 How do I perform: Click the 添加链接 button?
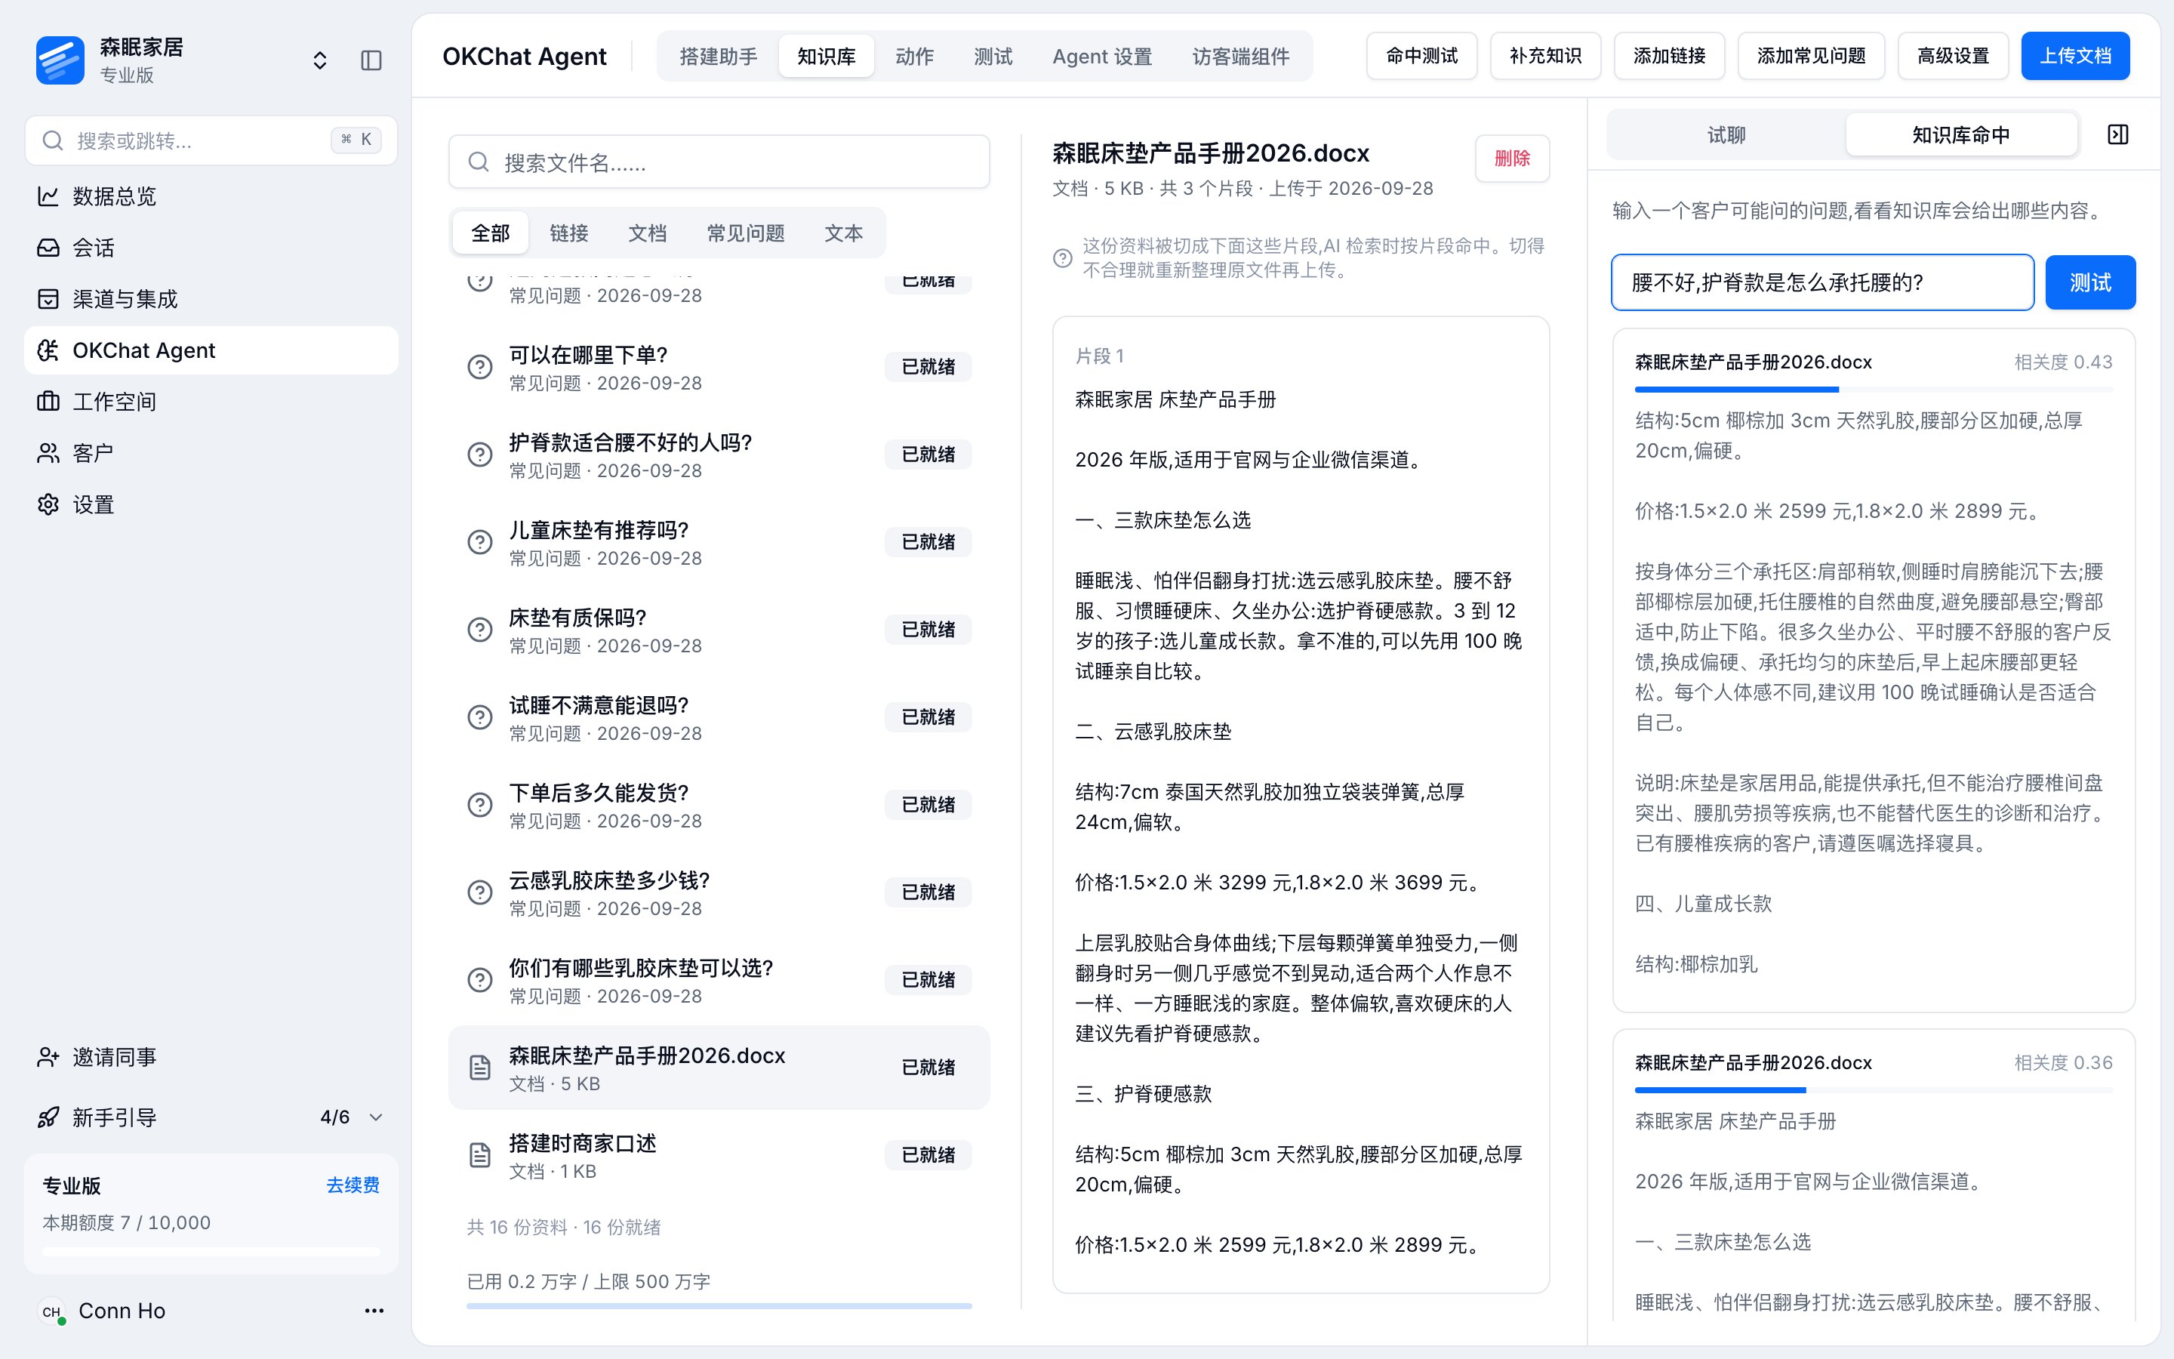[x=1669, y=56]
